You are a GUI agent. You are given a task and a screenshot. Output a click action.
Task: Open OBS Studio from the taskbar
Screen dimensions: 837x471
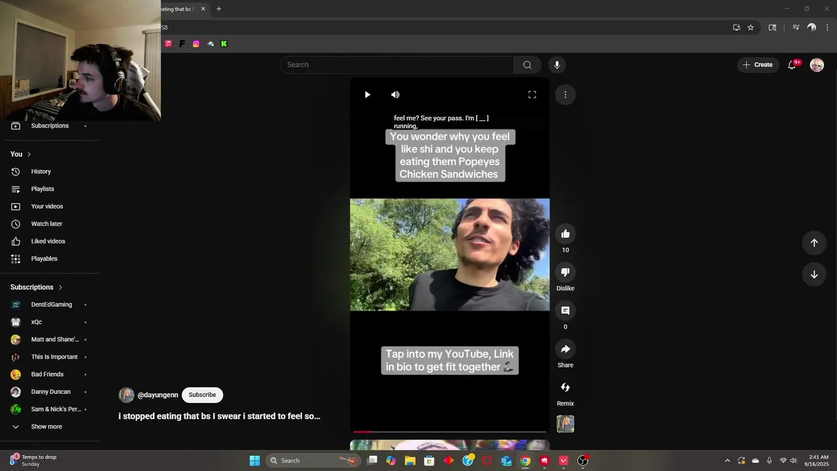(x=583, y=461)
